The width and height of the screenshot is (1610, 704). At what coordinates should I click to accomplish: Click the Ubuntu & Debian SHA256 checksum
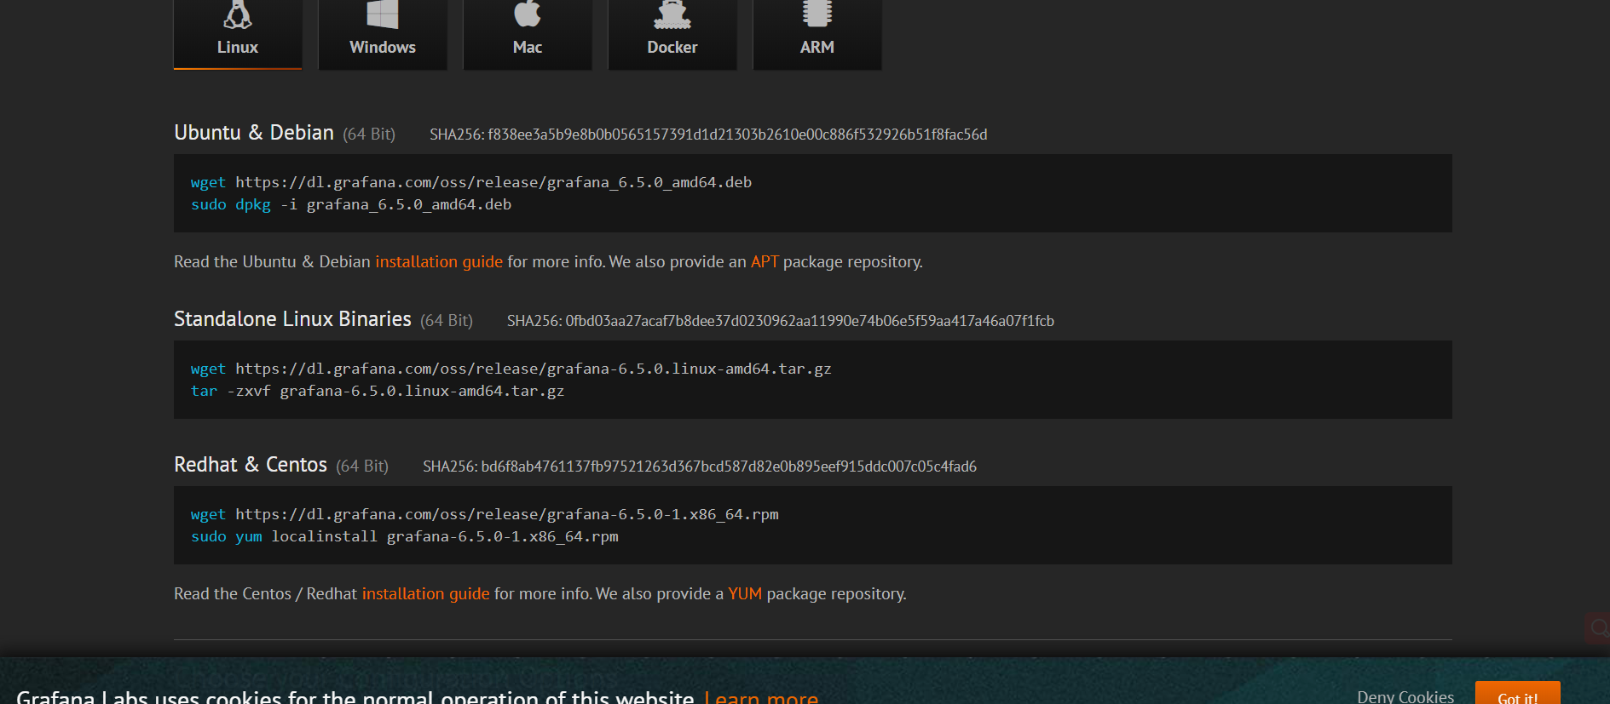(x=708, y=135)
